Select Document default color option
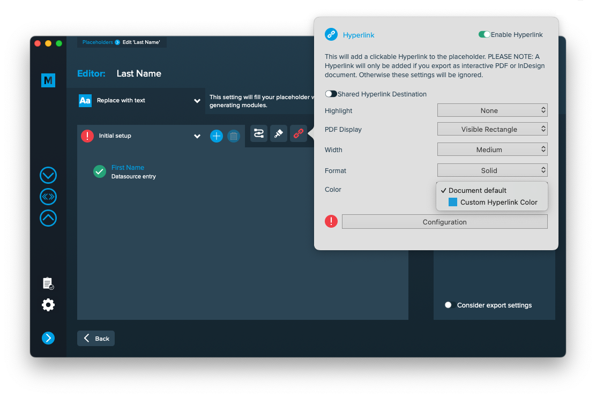Viewport: 596px width, 397px height. (477, 190)
